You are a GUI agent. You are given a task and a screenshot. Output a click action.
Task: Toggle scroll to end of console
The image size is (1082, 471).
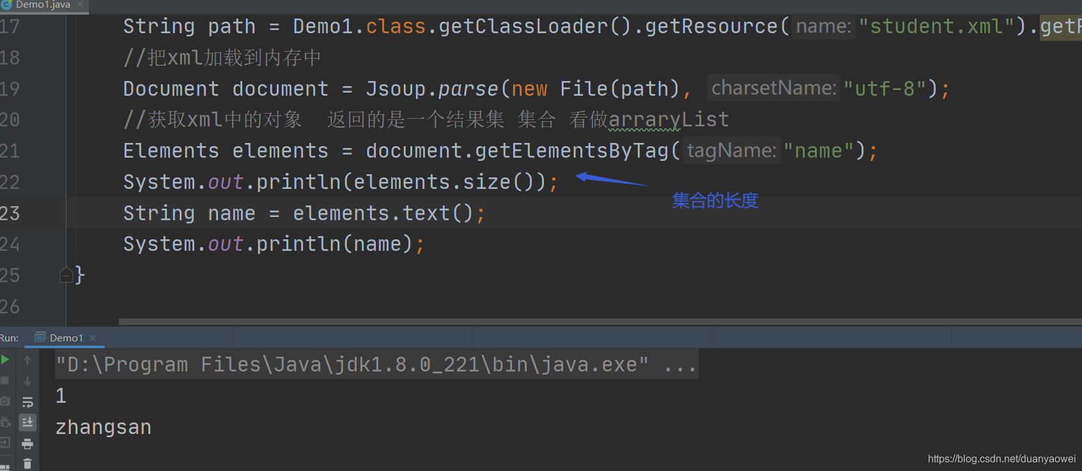(27, 422)
